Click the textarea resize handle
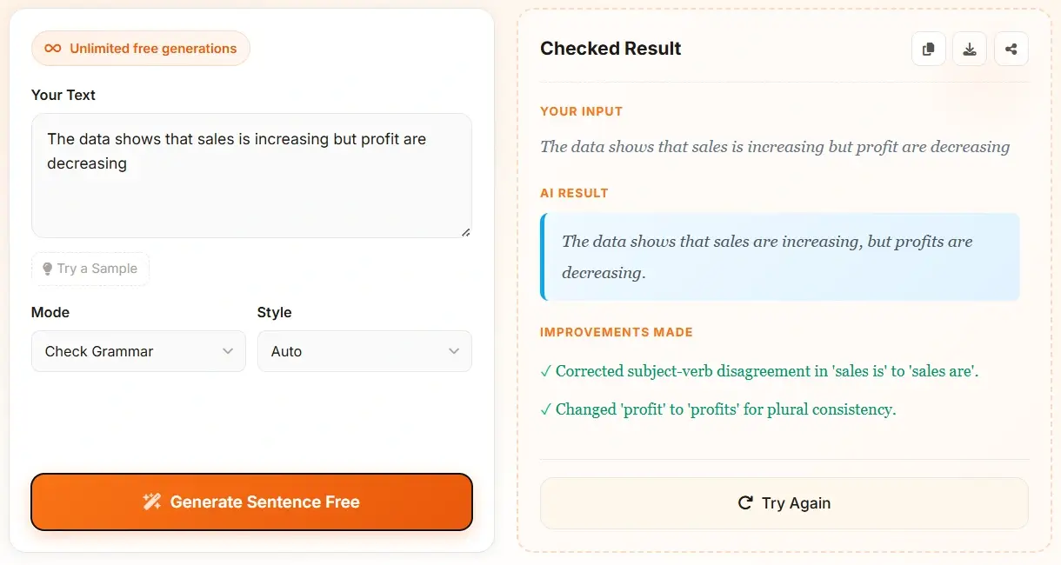Screen dimensions: 1061x565 [x=467, y=233]
